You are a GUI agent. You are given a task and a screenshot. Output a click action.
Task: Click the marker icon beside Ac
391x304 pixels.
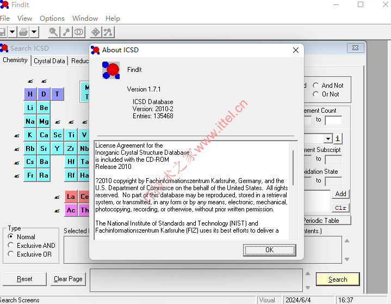click(57, 211)
